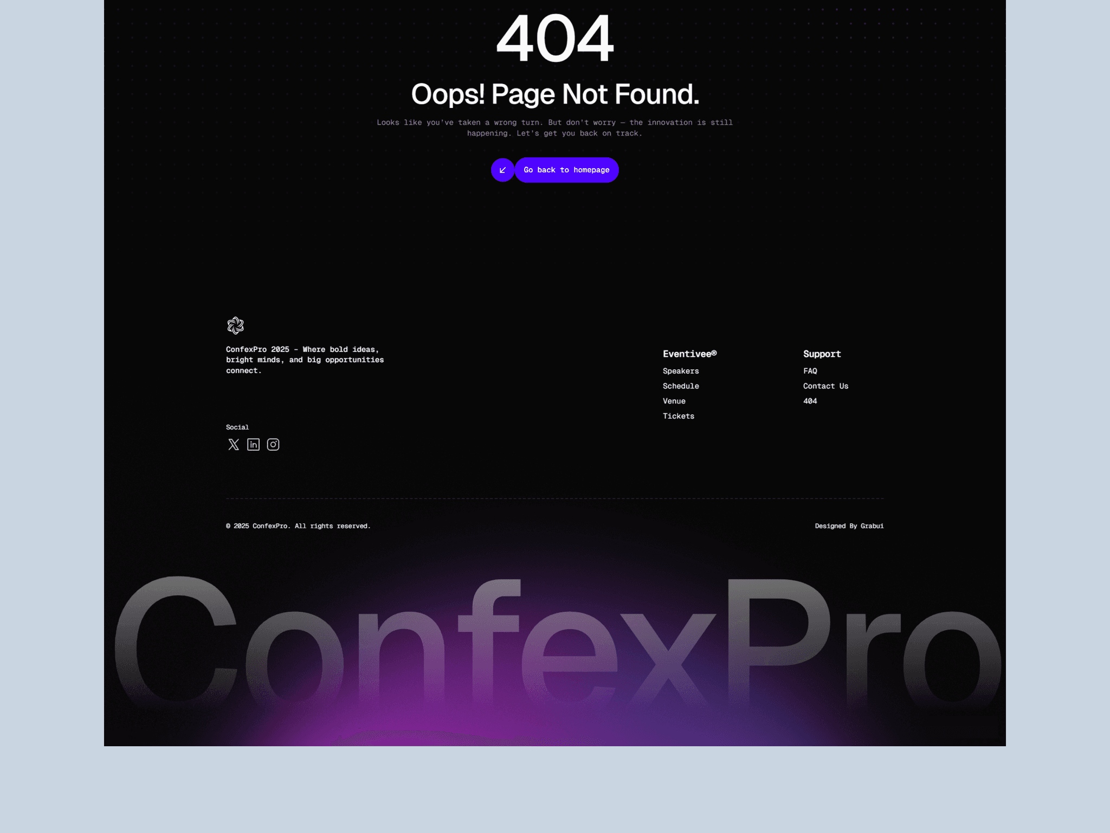Image resolution: width=1110 pixels, height=833 pixels.
Task: Open the LinkedIn social icon
Action: [253, 445]
